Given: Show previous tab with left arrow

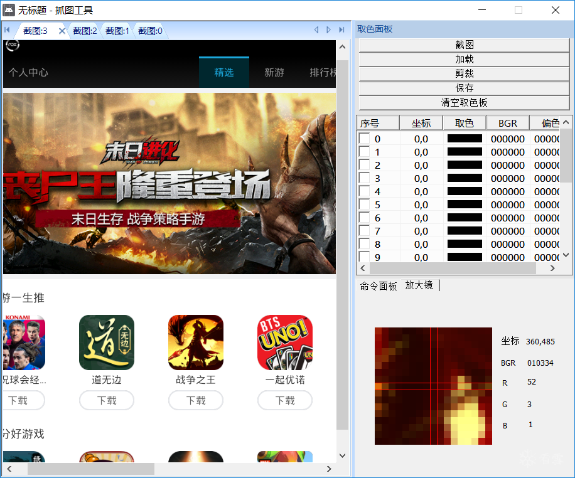Looking at the screenshot, I should (316, 30).
